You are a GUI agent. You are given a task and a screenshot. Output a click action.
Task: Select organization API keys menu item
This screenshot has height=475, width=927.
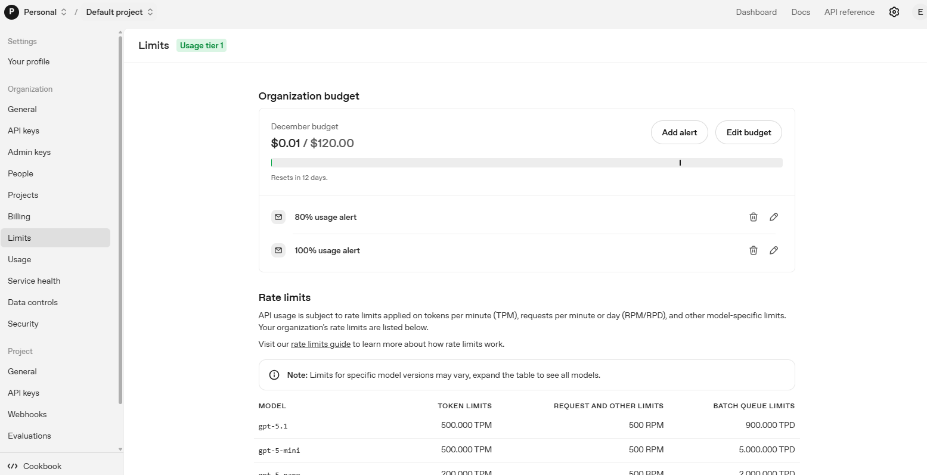pyautogui.click(x=24, y=131)
